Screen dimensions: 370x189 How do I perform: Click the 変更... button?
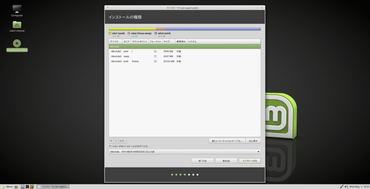click(122, 141)
